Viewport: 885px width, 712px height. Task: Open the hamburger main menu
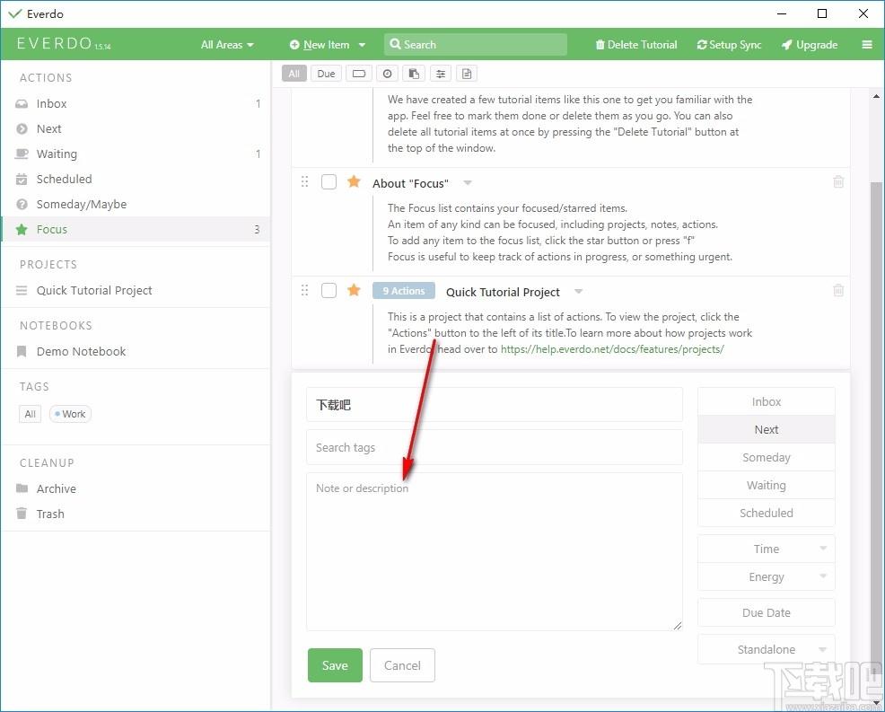point(867,45)
